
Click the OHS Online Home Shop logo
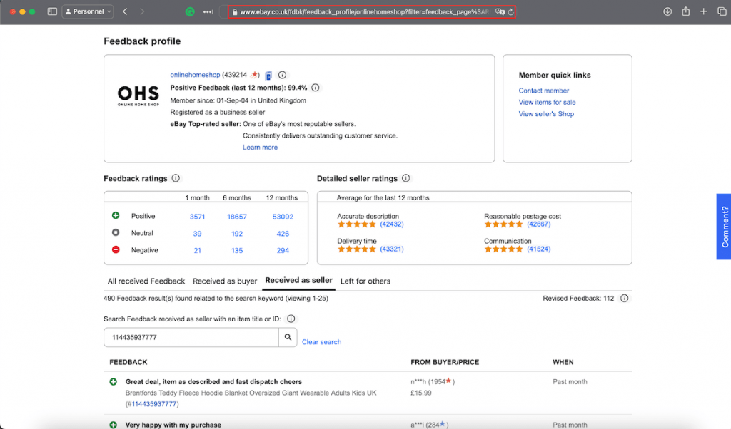138,95
